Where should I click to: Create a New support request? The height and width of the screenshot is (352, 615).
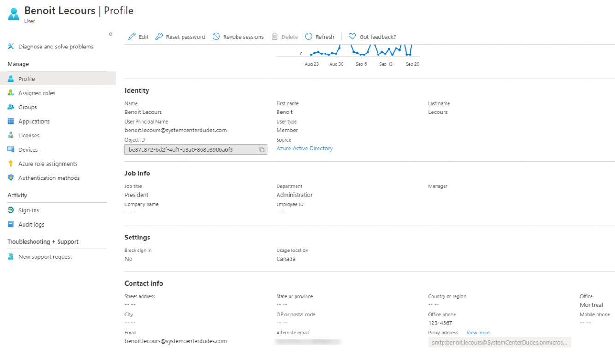pos(45,257)
